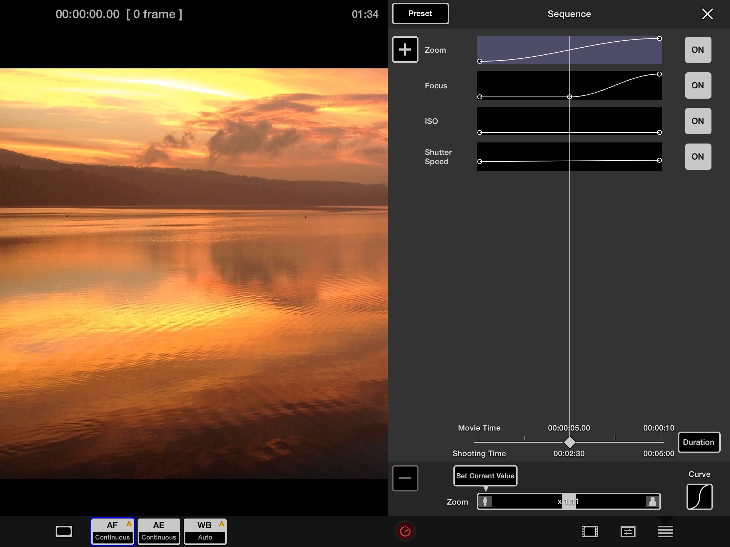Screen dimensions: 730x547
Task: Click the AE Continuous label
Action: tap(158, 530)
